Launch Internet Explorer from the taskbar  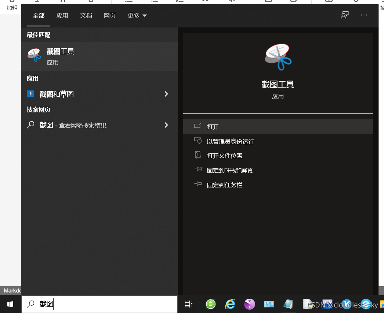pyautogui.click(x=230, y=304)
